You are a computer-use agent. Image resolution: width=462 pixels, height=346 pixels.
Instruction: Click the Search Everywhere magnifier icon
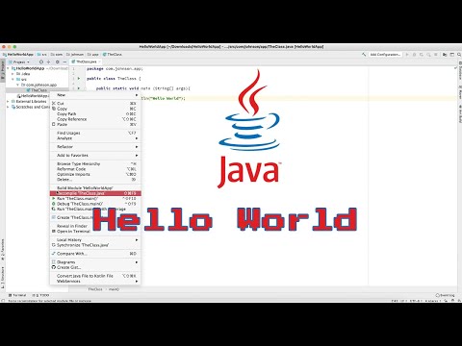(459, 55)
